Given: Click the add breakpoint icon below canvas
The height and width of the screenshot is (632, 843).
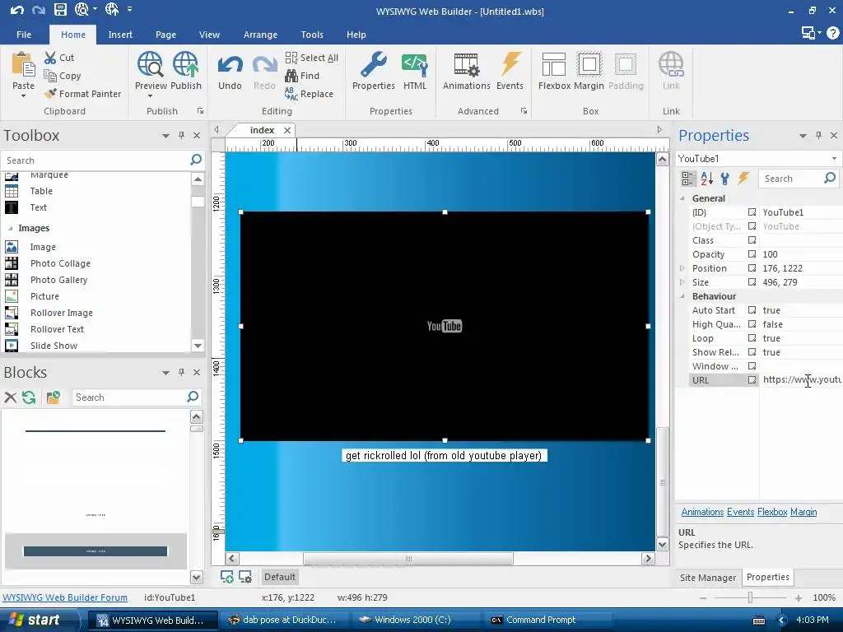Looking at the screenshot, I should point(227,577).
